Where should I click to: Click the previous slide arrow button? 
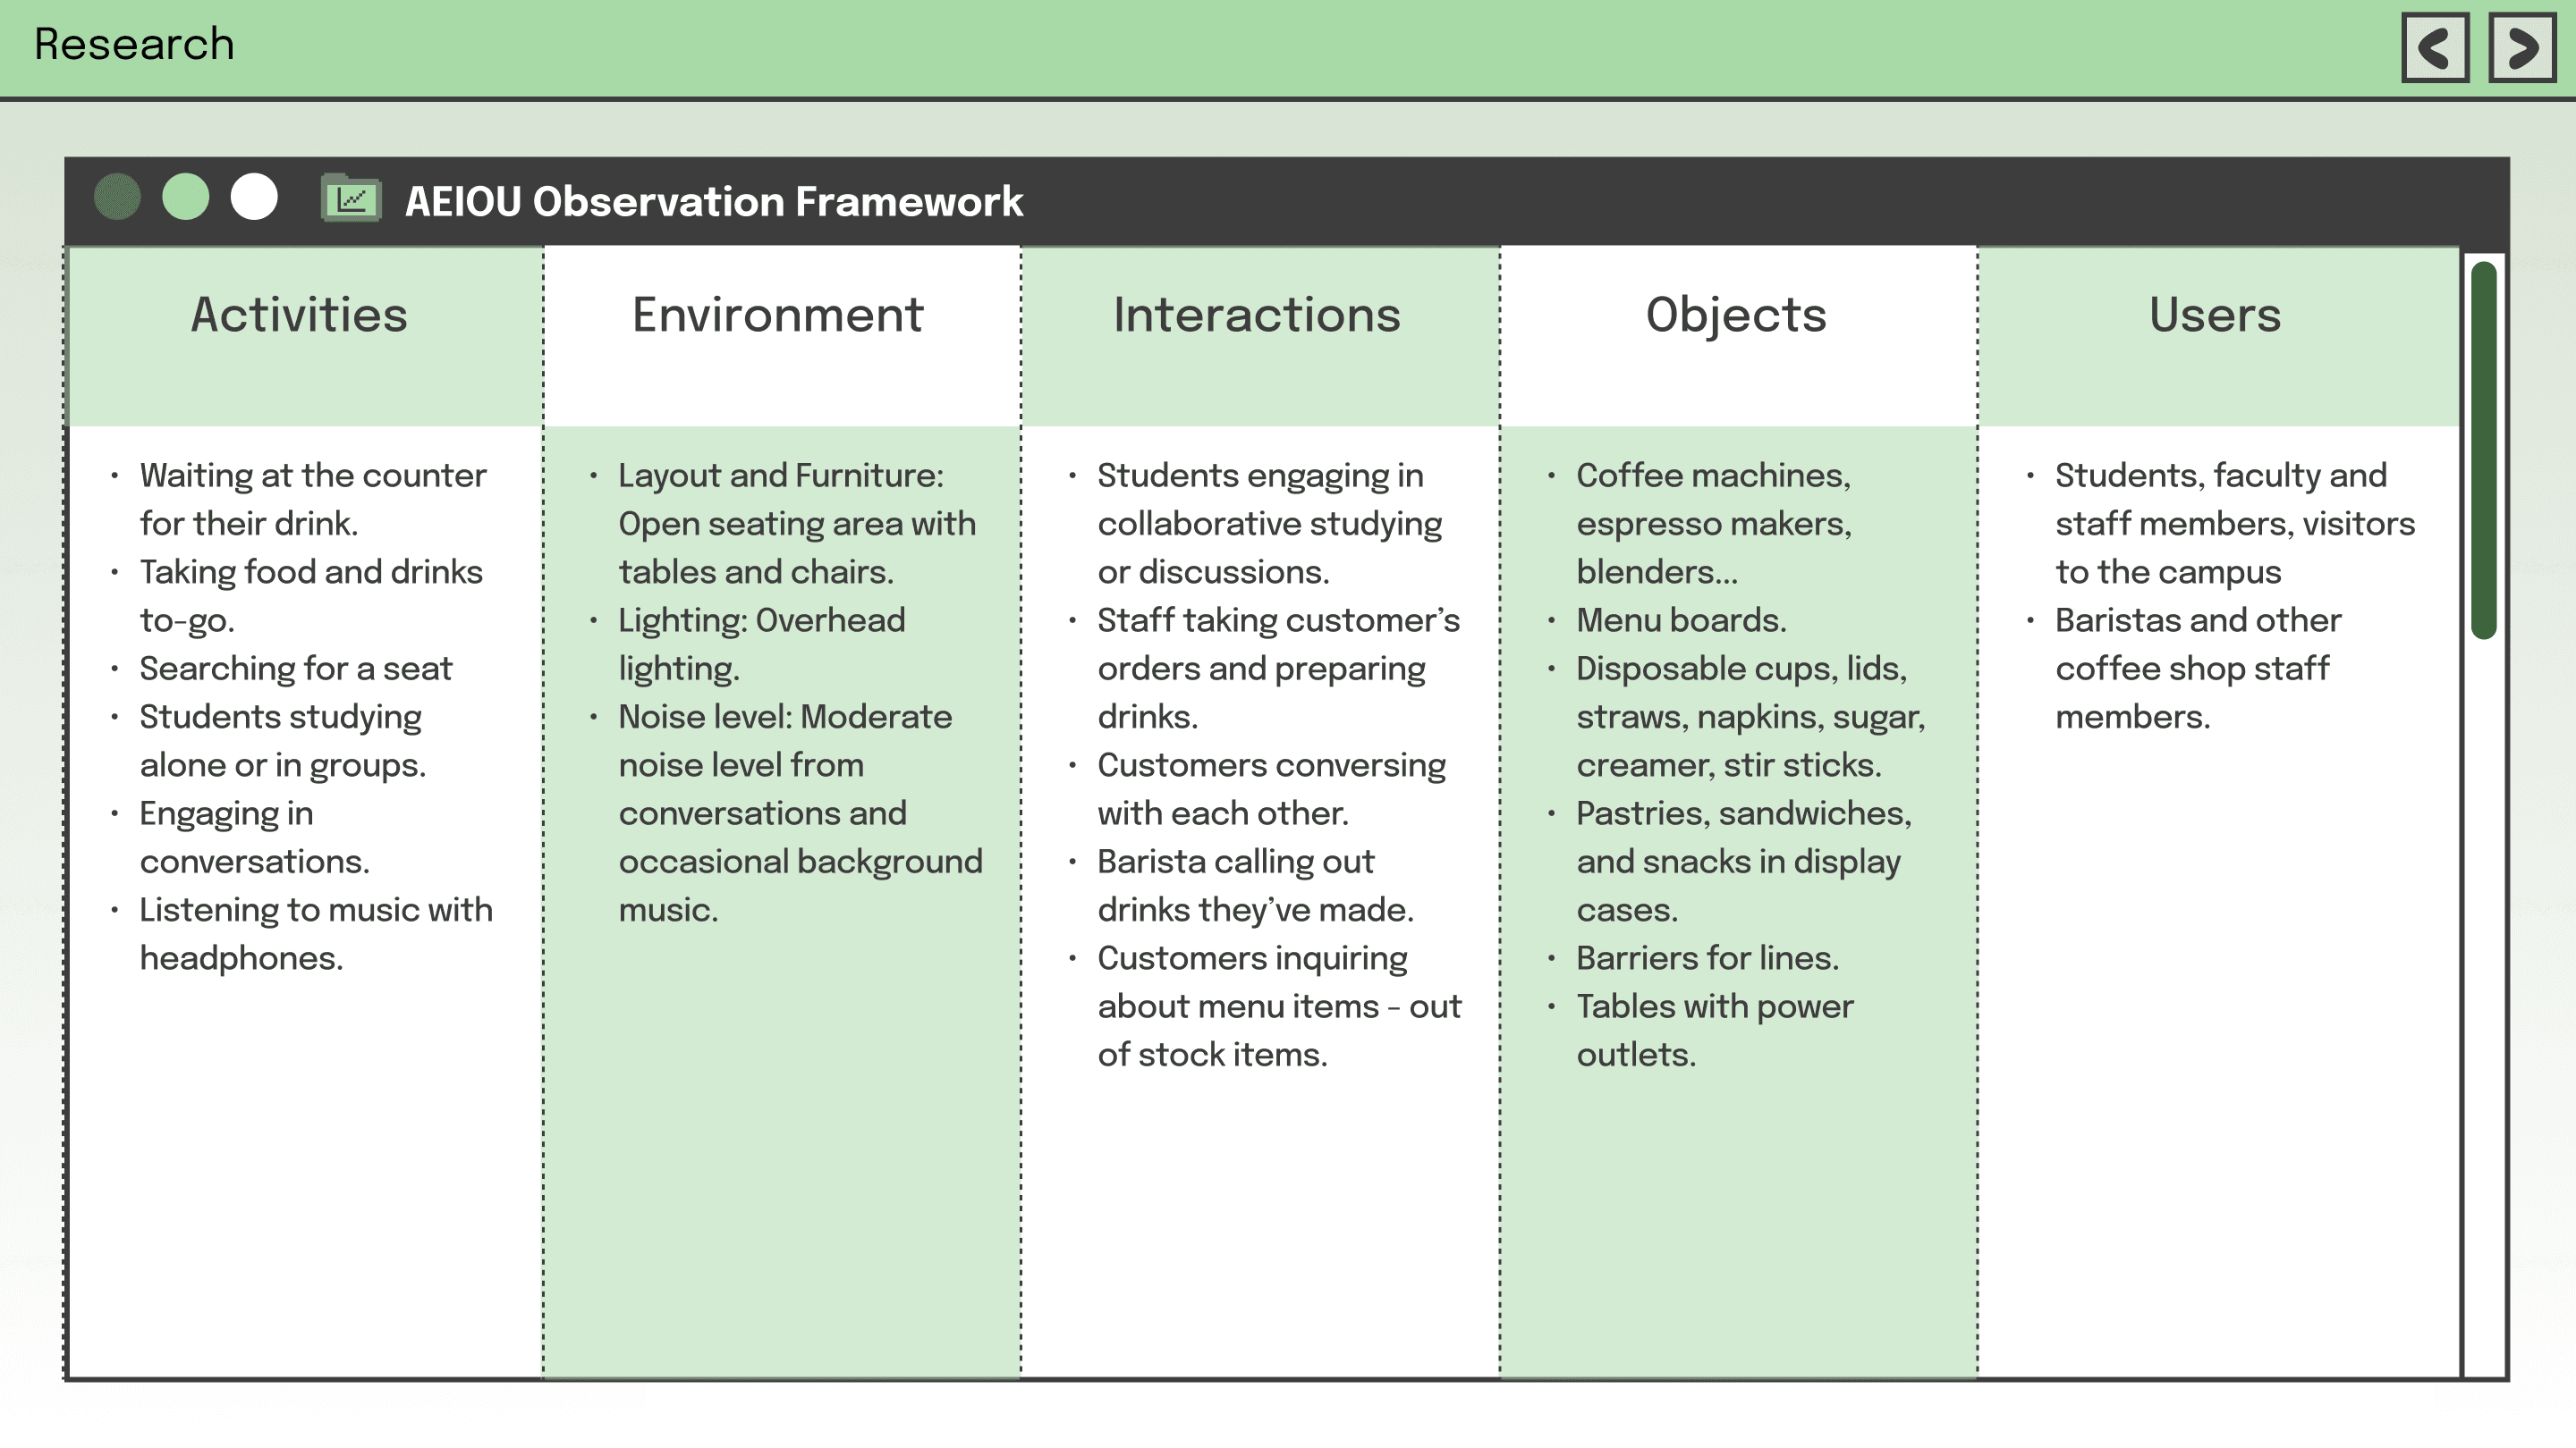click(x=2435, y=47)
